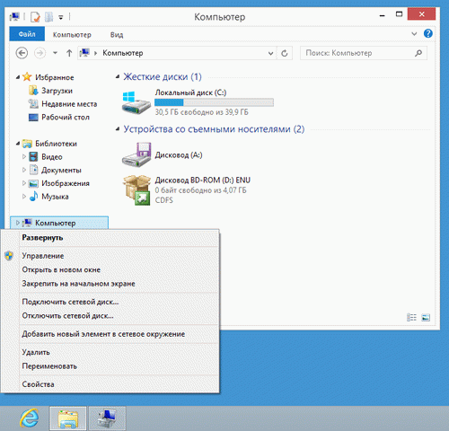
Task: Switch to details view layout icon
Action: (411, 317)
